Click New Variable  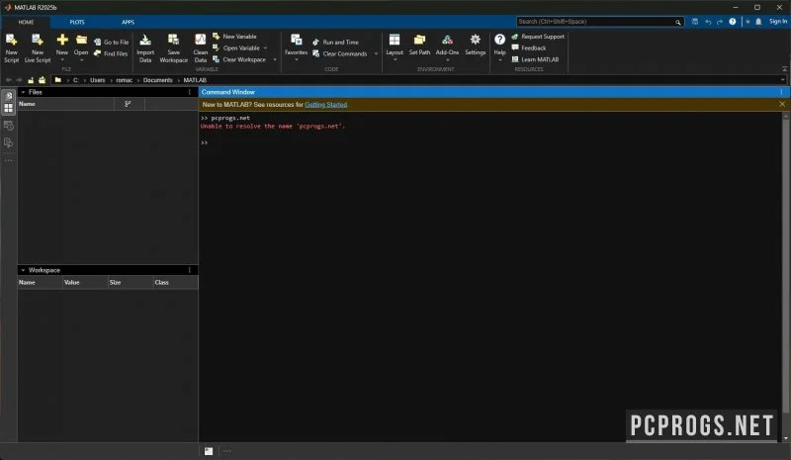coord(234,37)
